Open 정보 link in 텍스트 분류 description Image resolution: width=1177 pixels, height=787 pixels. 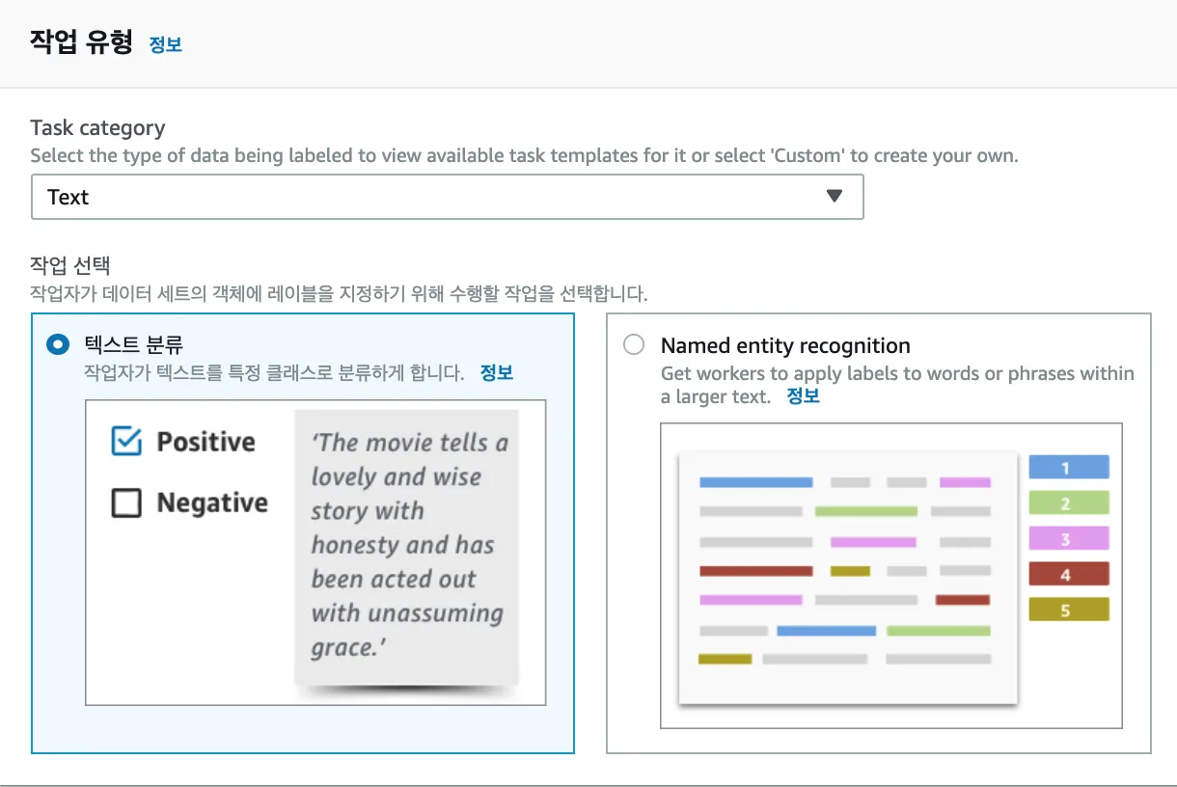tap(497, 373)
